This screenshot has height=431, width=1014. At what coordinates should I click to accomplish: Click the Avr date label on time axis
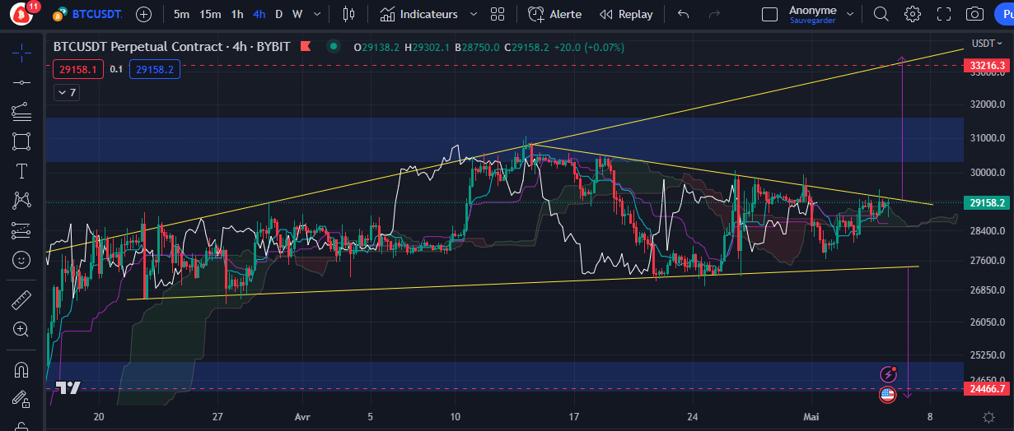pos(301,417)
